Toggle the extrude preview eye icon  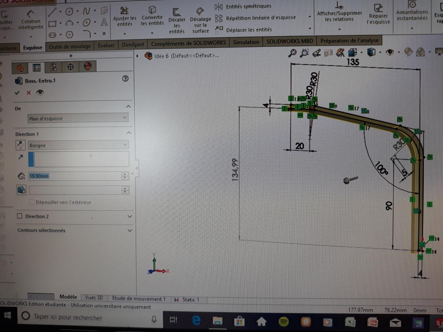tap(40, 92)
